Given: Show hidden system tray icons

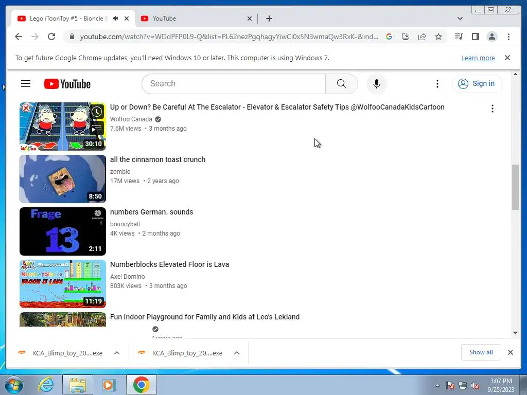Looking at the screenshot, I should [x=437, y=386].
